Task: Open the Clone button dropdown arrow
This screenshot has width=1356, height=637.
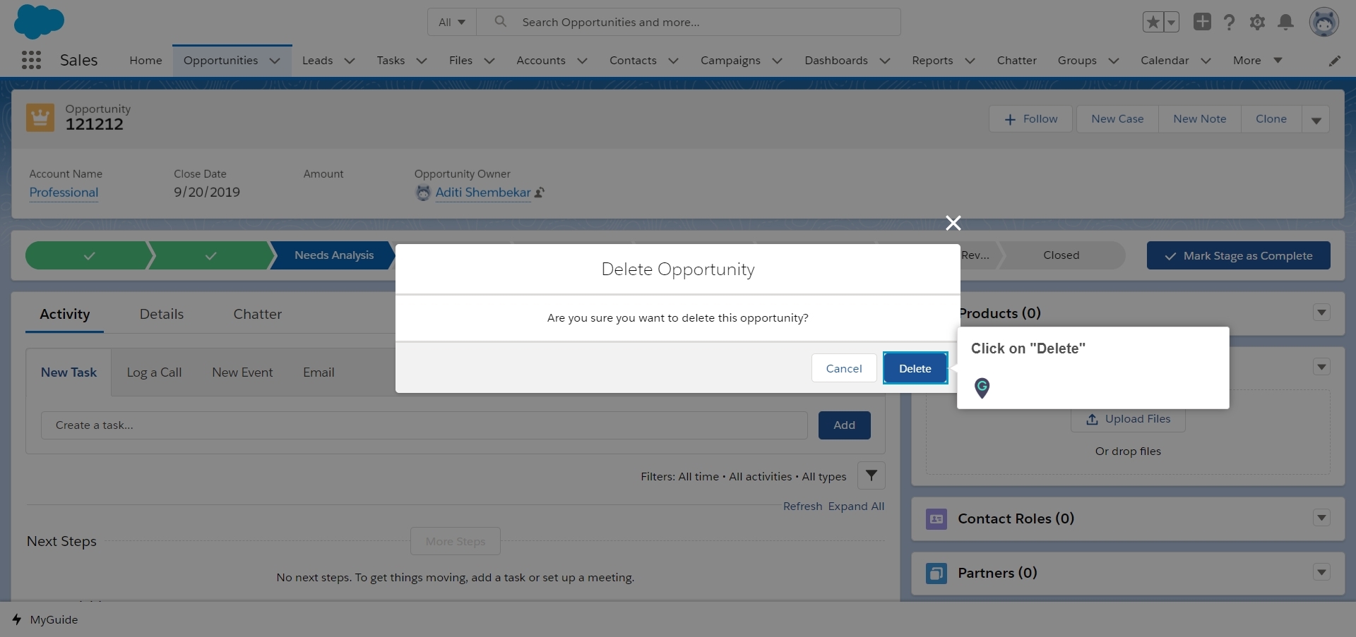Action: coord(1316,120)
